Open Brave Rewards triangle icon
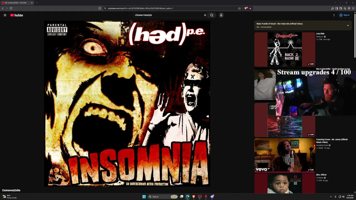The width and height of the screenshot is (356, 200). (250, 8)
